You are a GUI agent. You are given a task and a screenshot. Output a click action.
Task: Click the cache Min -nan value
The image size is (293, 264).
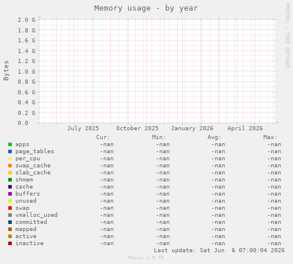pos(163,187)
